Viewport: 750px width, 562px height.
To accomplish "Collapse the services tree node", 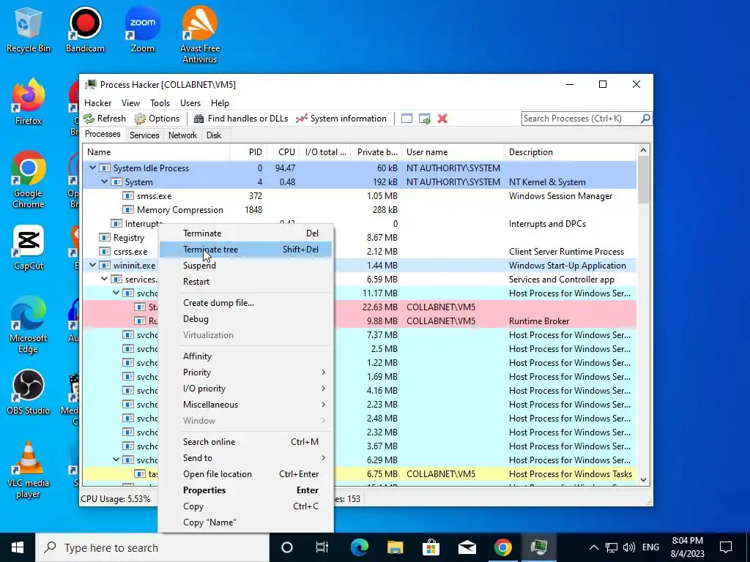I will 104,279.
